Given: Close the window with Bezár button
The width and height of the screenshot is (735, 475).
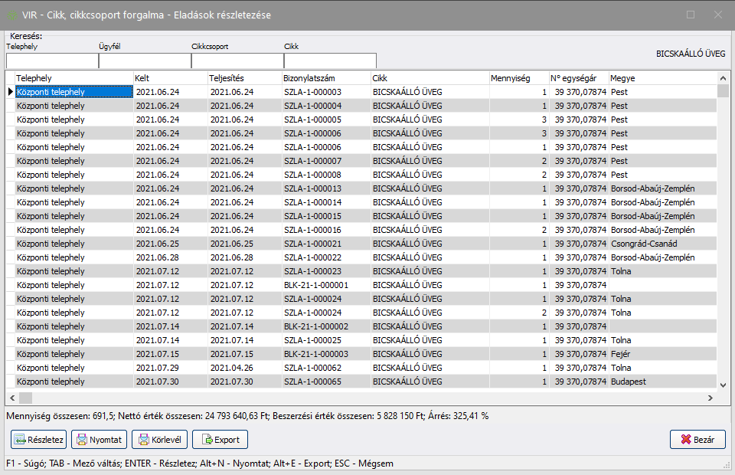Looking at the screenshot, I should coord(697,440).
